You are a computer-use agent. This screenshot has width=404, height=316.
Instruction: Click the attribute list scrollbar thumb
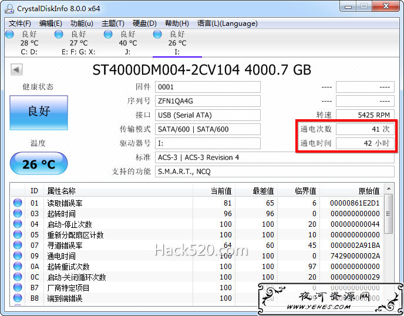[389, 214]
